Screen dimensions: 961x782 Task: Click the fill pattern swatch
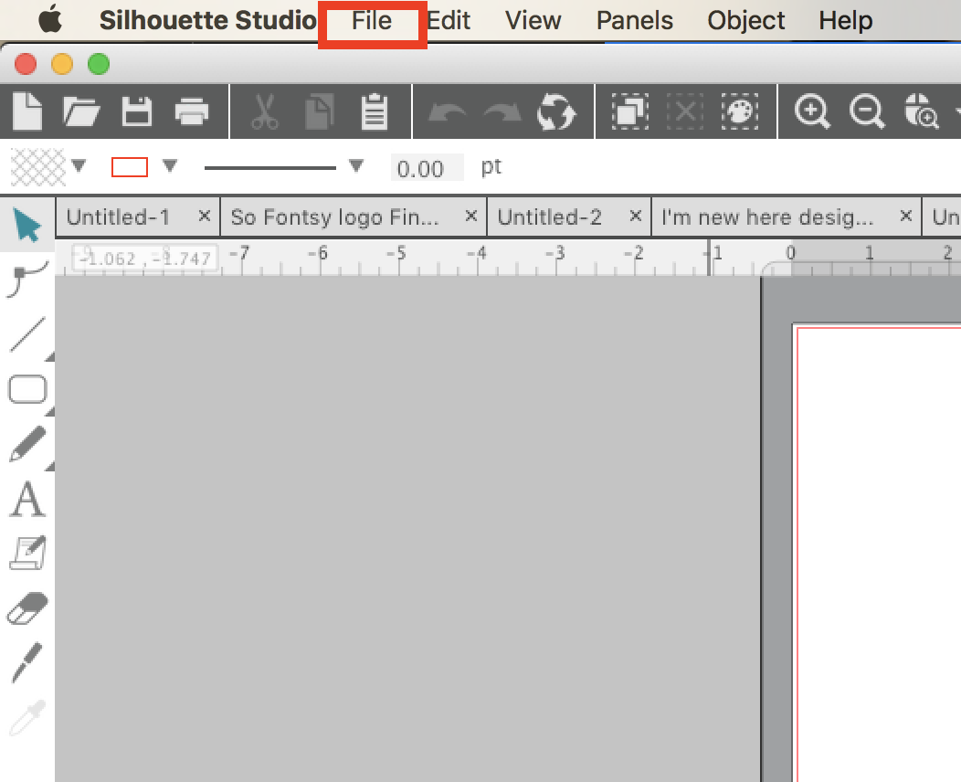(x=38, y=166)
